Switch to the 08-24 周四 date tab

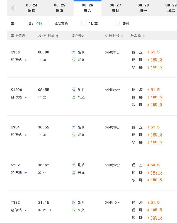click(31, 8)
